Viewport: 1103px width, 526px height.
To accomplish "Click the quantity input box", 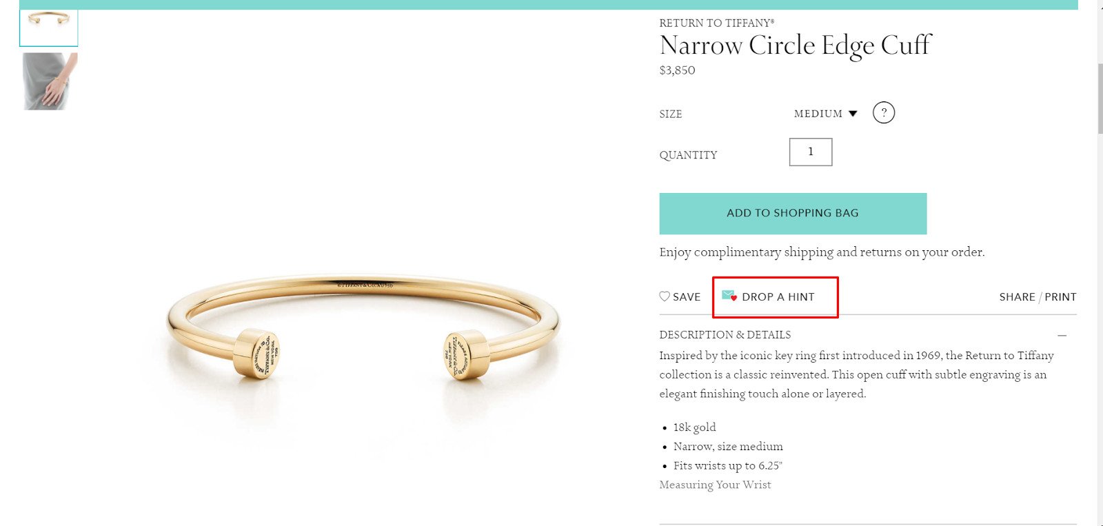I will (811, 152).
